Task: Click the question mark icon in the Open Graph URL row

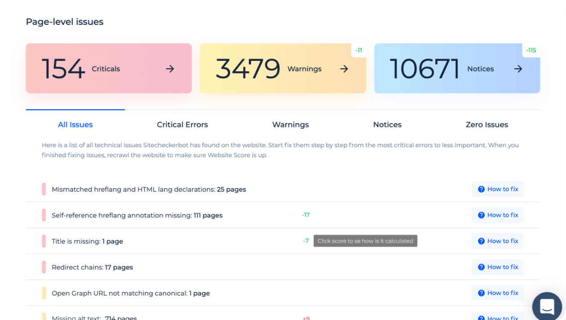Action: [x=481, y=293]
